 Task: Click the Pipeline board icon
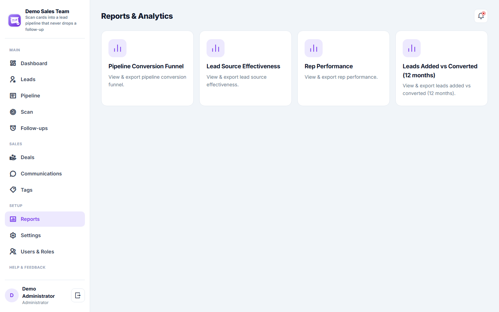pyautogui.click(x=13, y=96)
